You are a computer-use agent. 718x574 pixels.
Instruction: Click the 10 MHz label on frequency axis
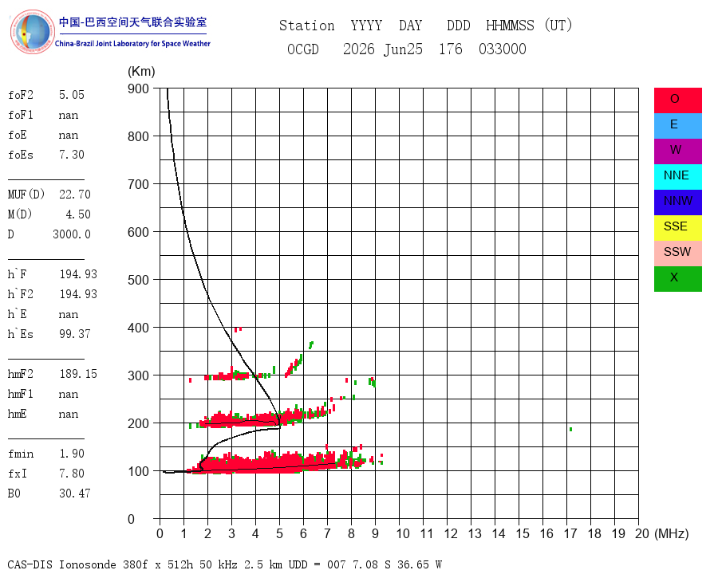pyautogui.click(x=403, y=533)
